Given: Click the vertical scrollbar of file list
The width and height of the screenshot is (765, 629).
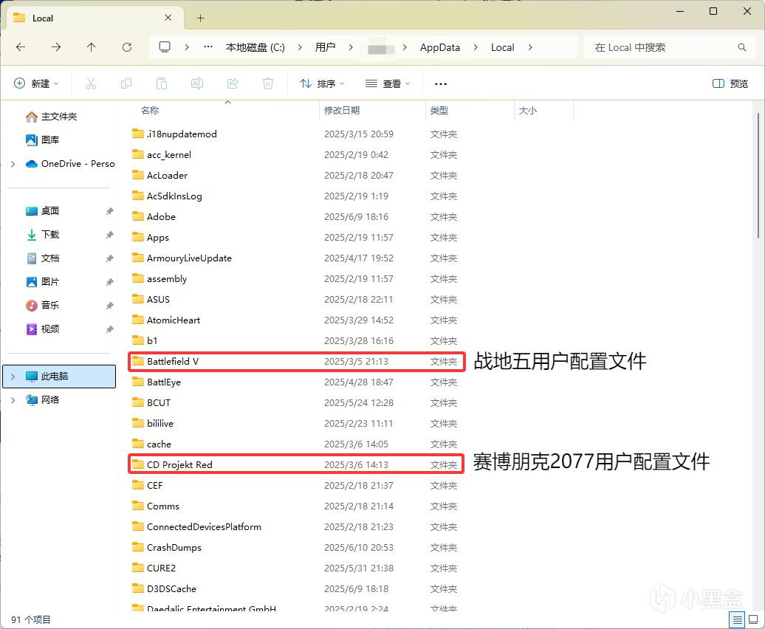Looking at the screenshot, I should click(x=758, y=176).
